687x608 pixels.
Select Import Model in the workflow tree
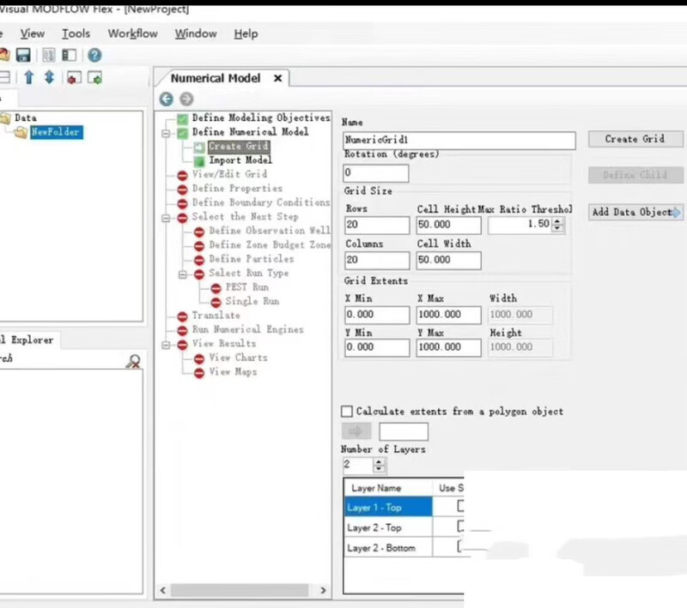tap(240, 160)
